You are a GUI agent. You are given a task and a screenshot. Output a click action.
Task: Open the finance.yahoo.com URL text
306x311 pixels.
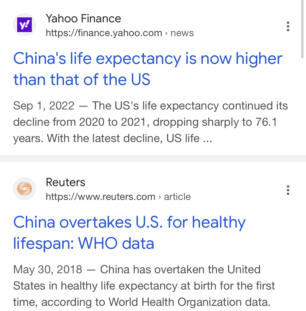click(104, 33)
